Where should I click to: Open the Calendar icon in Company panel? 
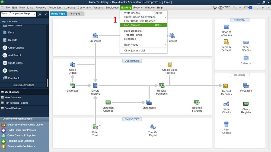[x=246, y=58]
